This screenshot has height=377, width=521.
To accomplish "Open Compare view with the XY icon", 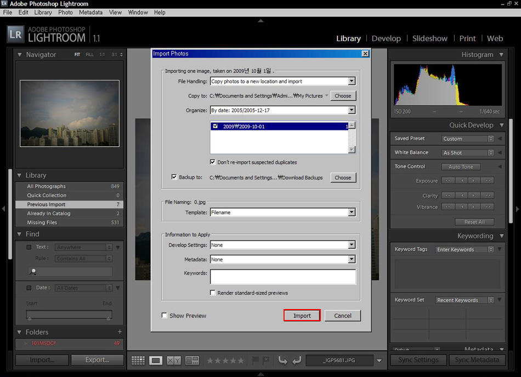I will [174, 361].
